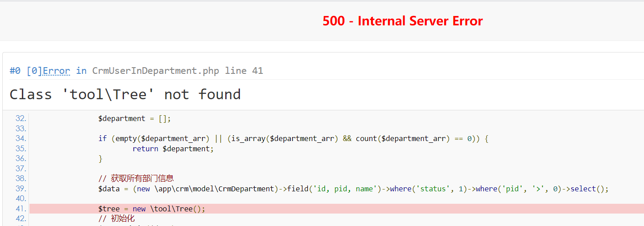The height and width of the screenshot is (226, 644).
Task: Click the "500 - Internal Server Error" heading
Action: pos(402,21)
